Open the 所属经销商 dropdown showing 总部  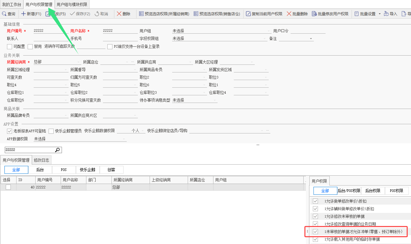click(57, 62)
